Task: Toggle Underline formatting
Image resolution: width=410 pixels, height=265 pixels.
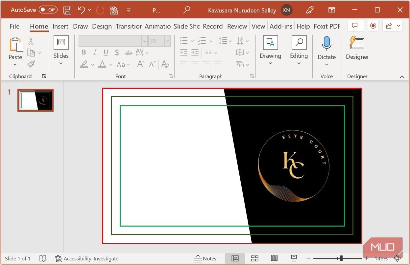Action: point(106,53)
